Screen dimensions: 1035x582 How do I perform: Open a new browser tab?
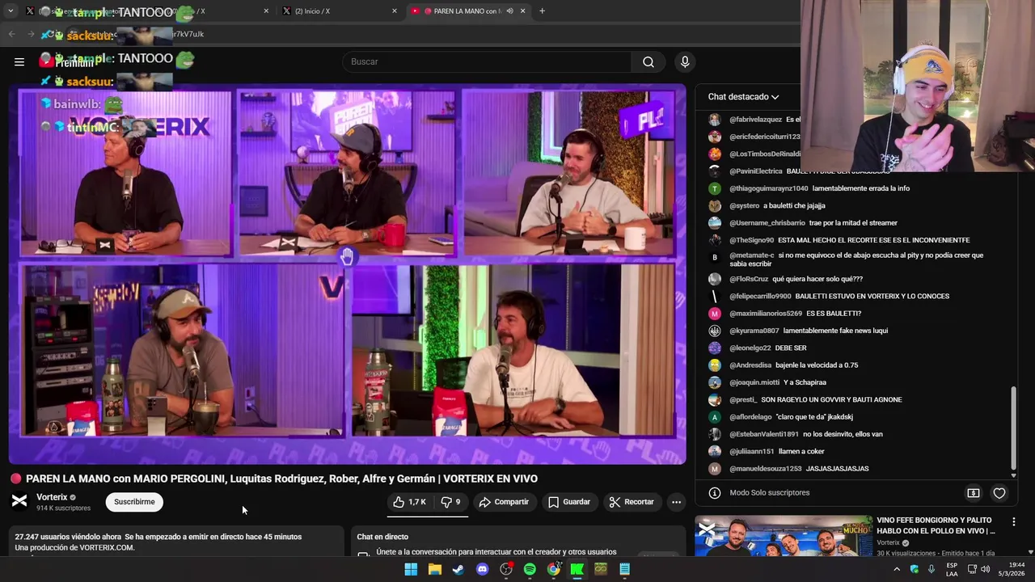pos(542,11)
